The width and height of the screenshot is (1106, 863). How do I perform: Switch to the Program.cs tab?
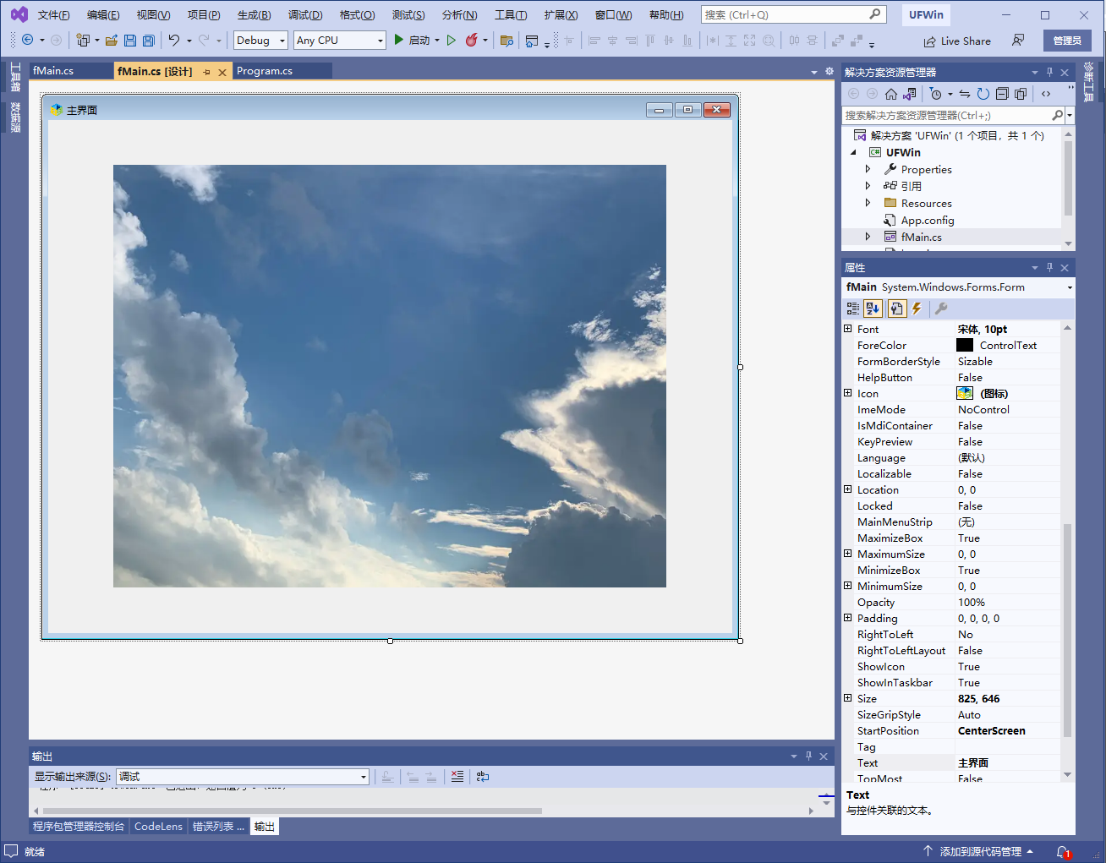point(265,71)
